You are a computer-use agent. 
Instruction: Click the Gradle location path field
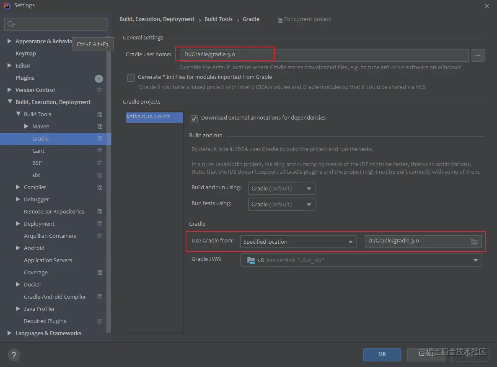pyautogui.click(x=423, y=242)
